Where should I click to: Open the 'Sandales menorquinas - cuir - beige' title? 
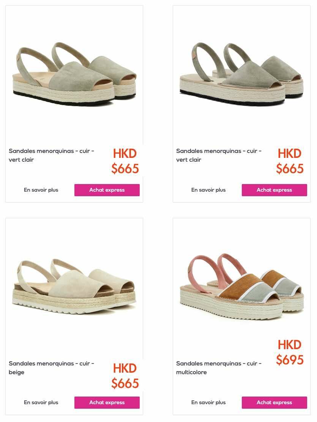click(51, 368)
